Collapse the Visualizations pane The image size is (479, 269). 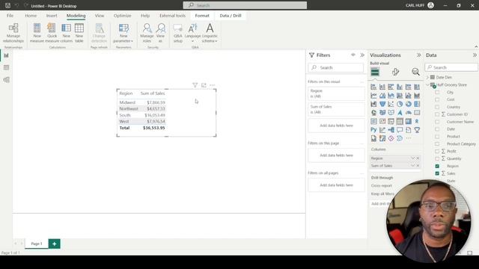coord(418,55)
